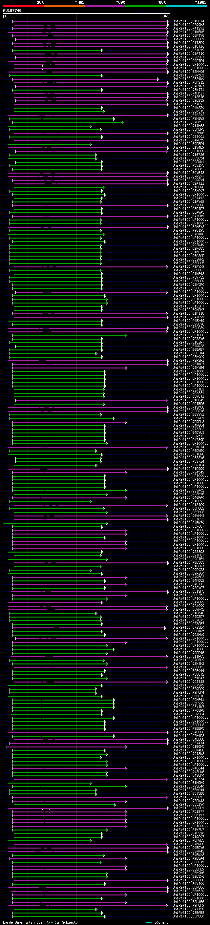
Task: Select the UniRef100_Q5YQV2 label
Action: (188, 104)
